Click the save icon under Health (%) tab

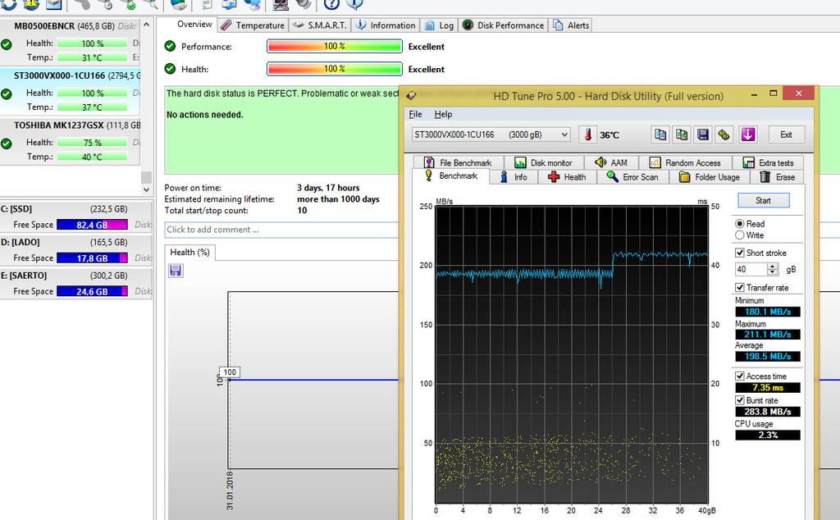176,271
